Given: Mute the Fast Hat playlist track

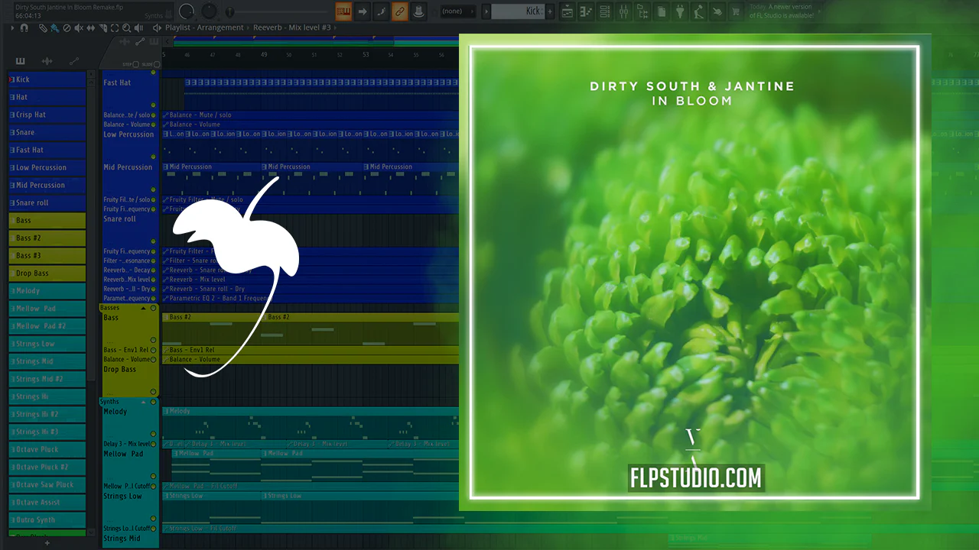Looking at the screenshot, I should (154, 105).
